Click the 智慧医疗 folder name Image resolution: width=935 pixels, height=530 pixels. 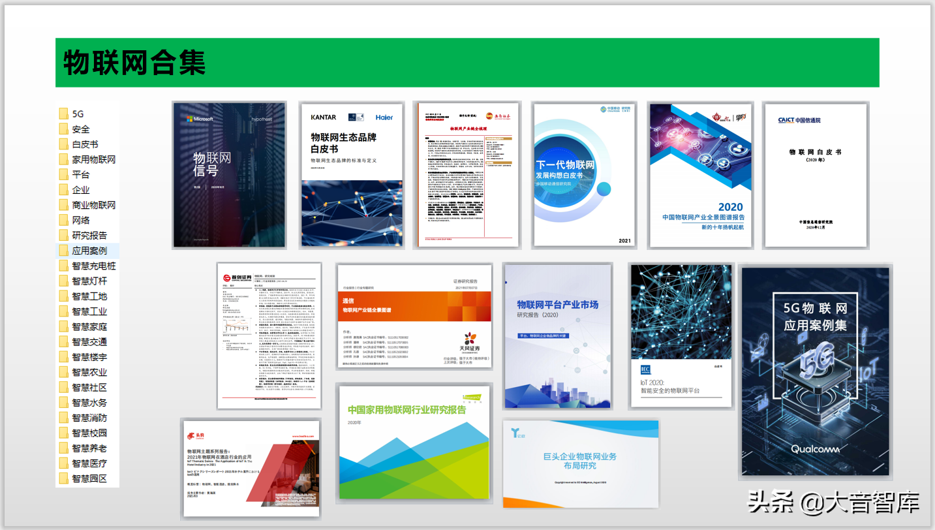pos(89,463)
